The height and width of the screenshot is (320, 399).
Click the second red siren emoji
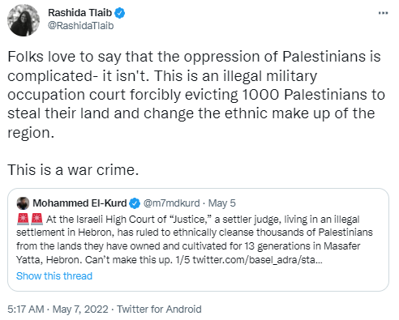[36, 219]
